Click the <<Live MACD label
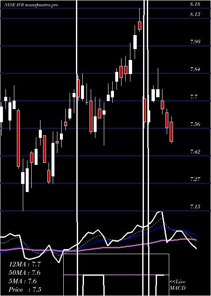 [x=178, y=285]
